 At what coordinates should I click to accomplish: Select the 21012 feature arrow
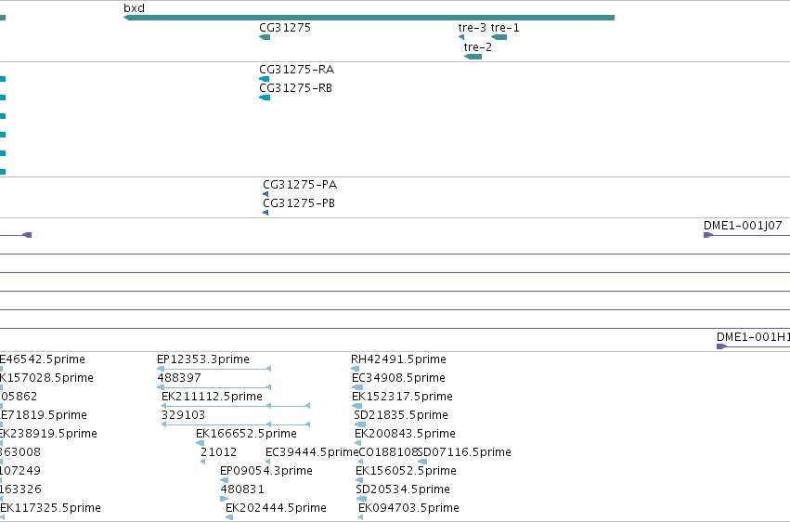click(x=202, y=462)
